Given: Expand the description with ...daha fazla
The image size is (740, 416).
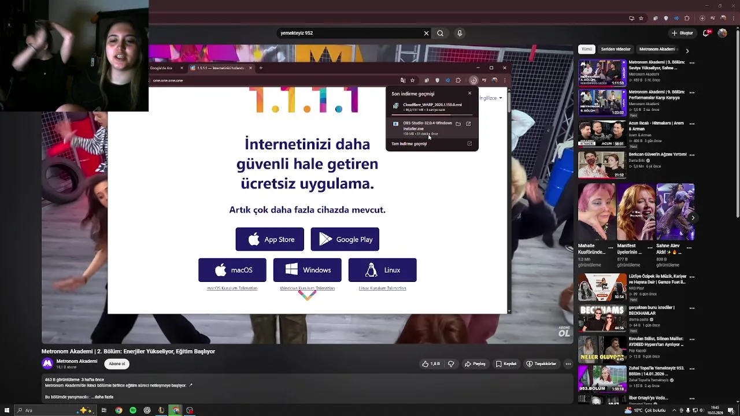Looking at the screenshot, I should pyautogui.click(x=103, y=397).
